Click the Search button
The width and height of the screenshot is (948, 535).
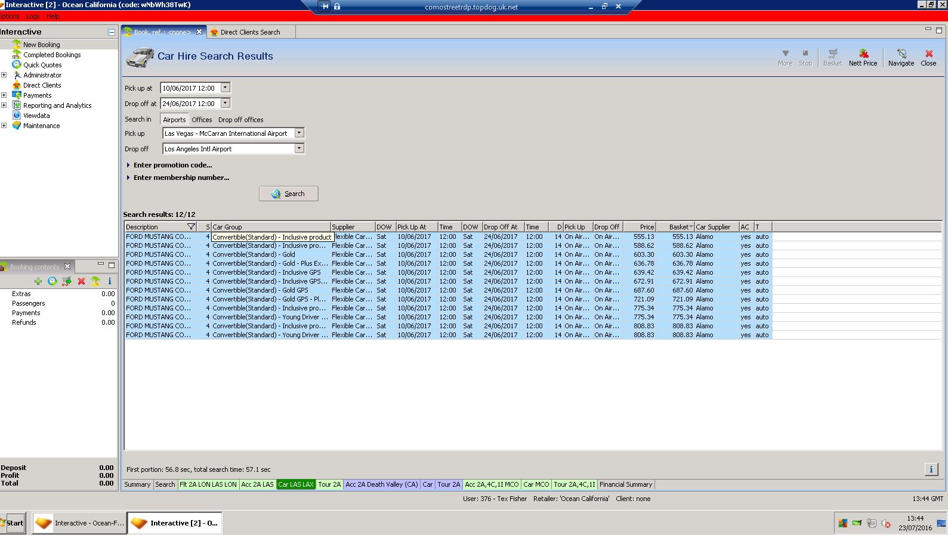[288, 194]
